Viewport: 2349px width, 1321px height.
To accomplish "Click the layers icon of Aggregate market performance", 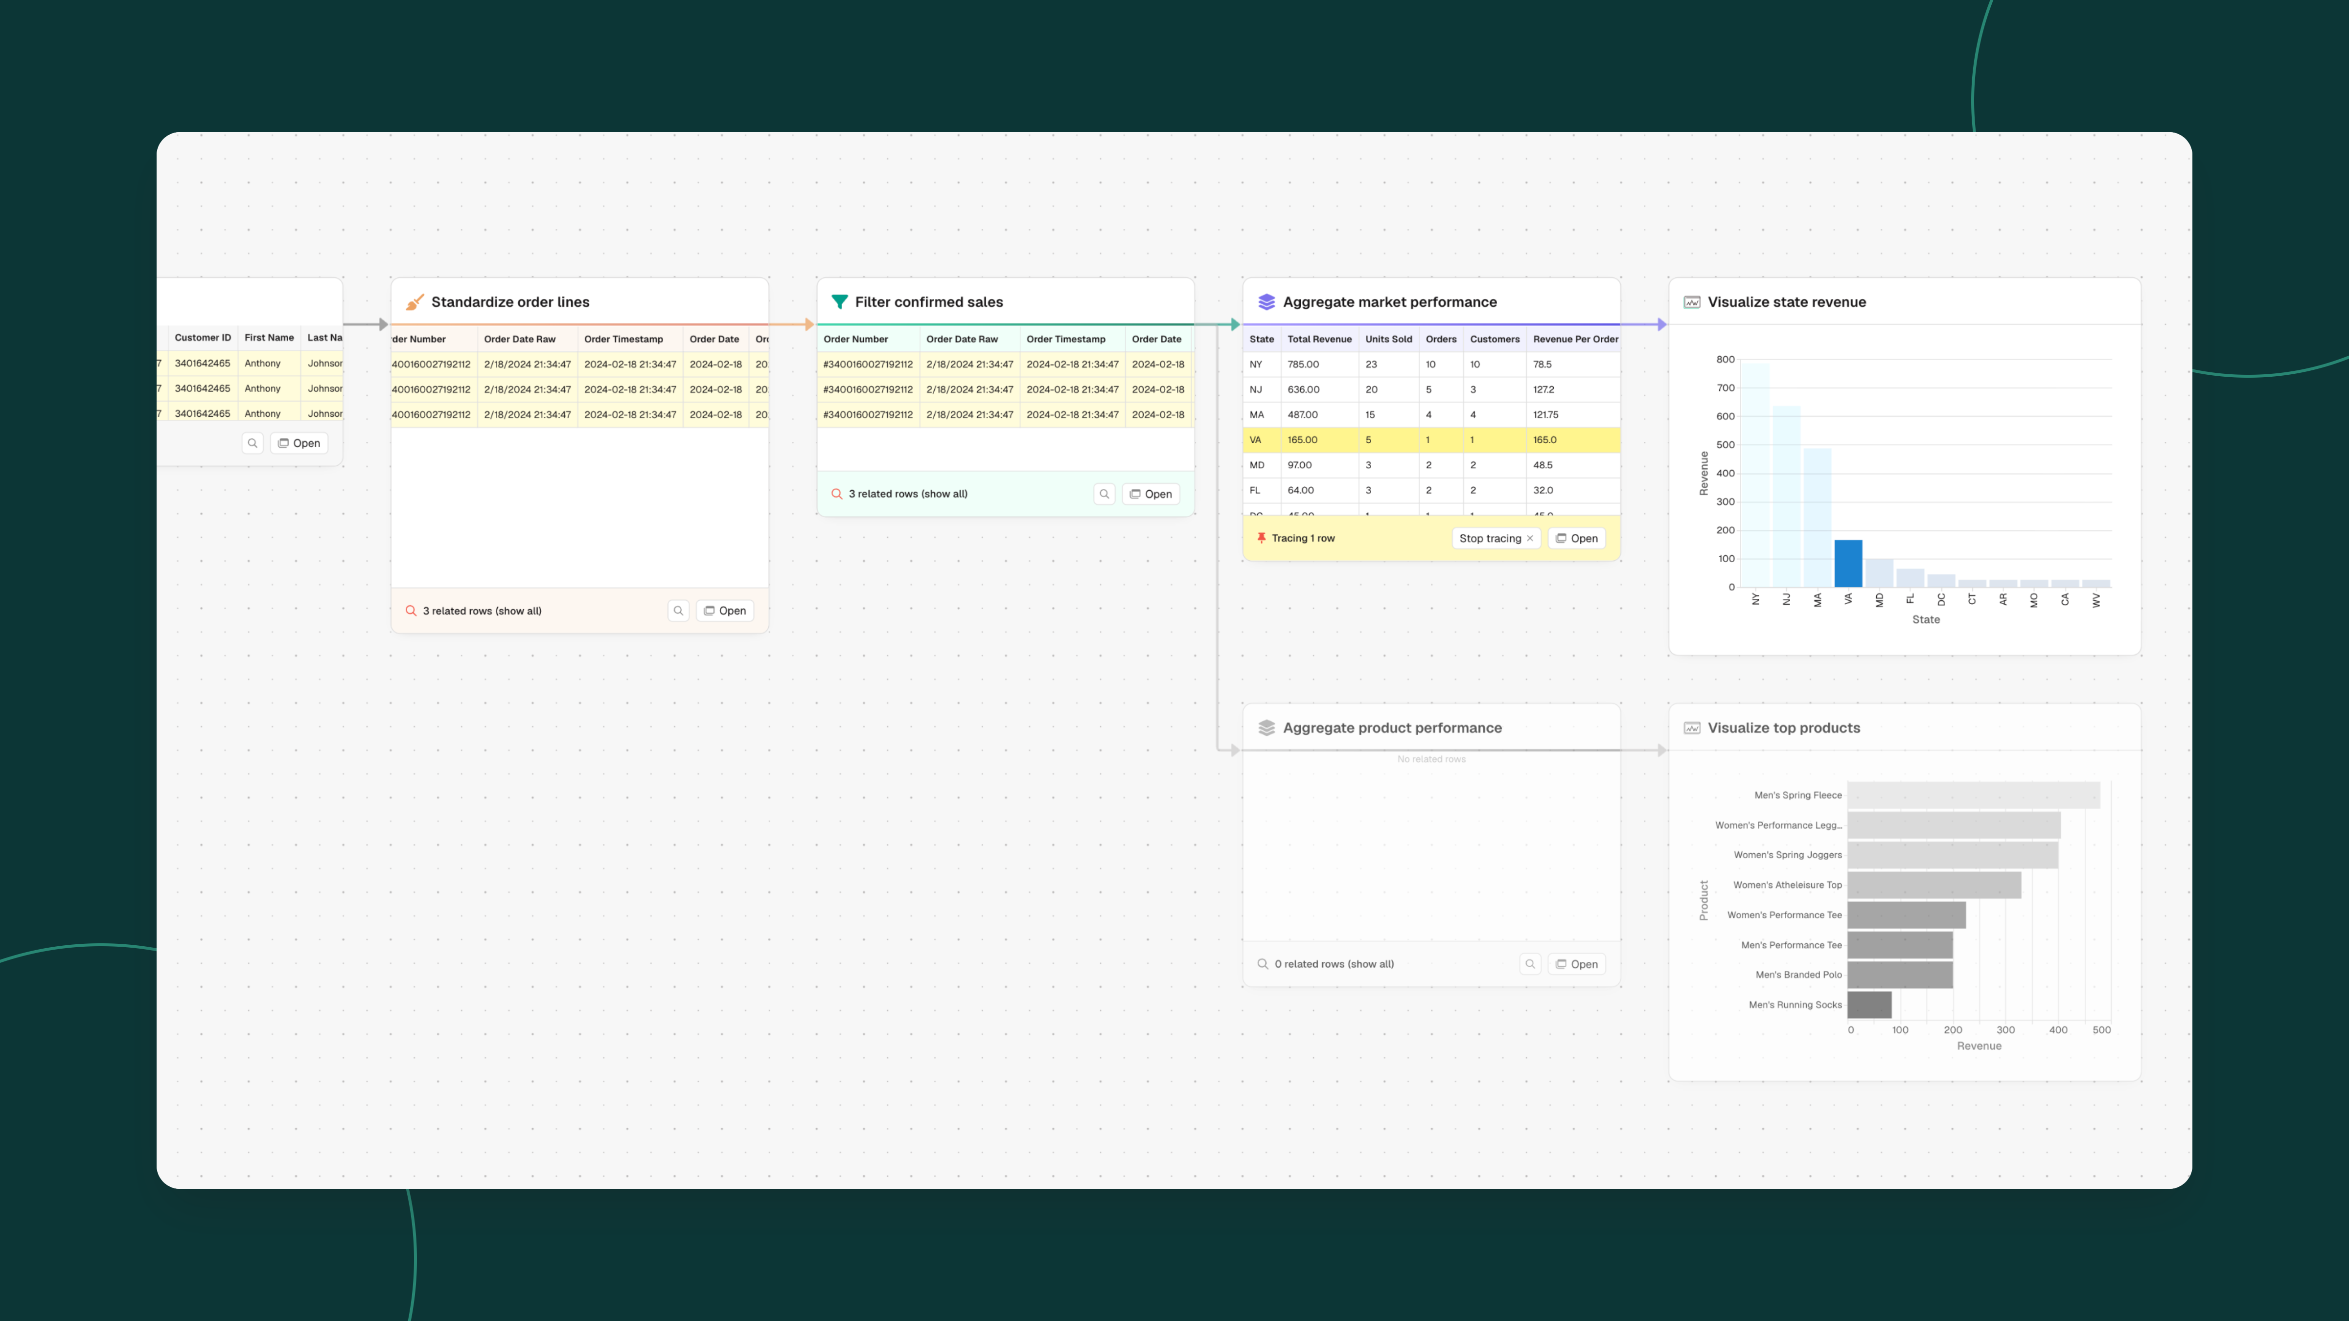I will point(1267,302).
